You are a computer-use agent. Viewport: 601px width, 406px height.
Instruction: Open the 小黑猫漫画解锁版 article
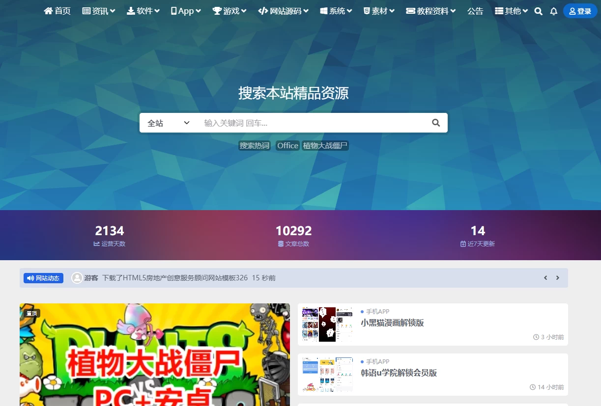click(392, 323)
